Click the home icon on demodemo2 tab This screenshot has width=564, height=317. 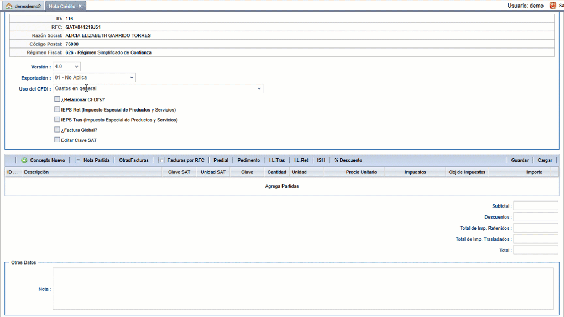coord(9,6)
